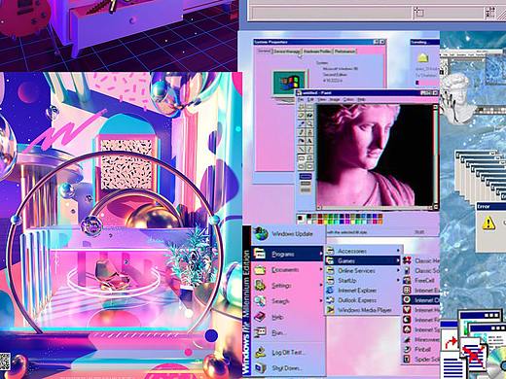Launch Classic Hearts from Games menu
Screen dimensions: 506x379
point(421,260)
